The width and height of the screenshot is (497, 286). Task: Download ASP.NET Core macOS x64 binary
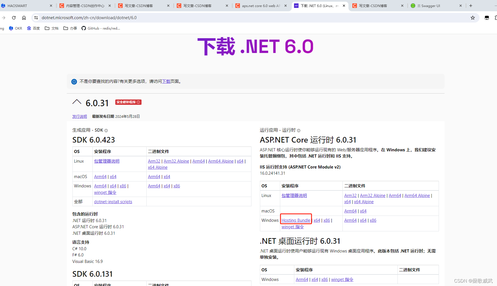click(363, 211)
